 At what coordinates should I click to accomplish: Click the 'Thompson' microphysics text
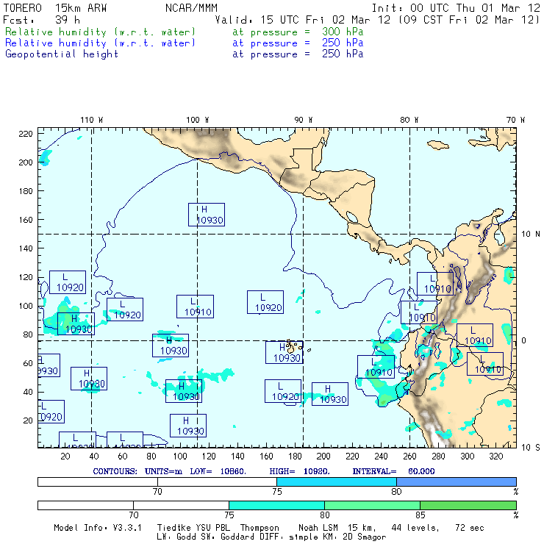(x=260, y=528)
